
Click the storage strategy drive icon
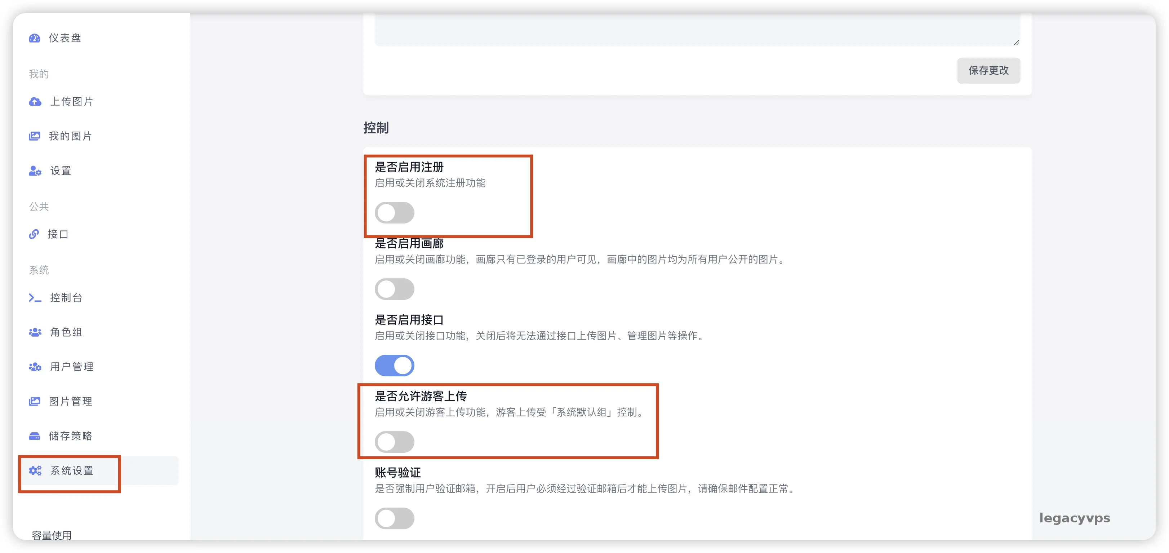tap(35, 436)
